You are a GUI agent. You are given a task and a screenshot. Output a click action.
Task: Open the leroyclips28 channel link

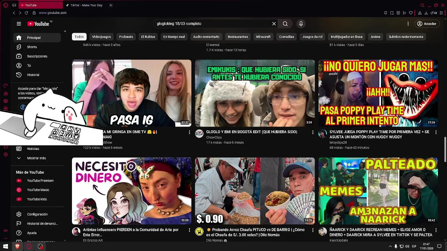tap(338, 143)
